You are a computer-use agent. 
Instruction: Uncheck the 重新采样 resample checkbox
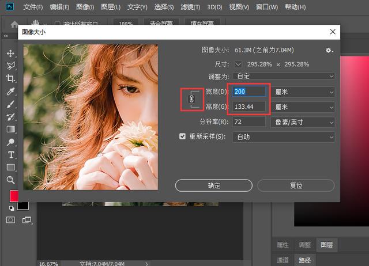click(x=183, y=137)
